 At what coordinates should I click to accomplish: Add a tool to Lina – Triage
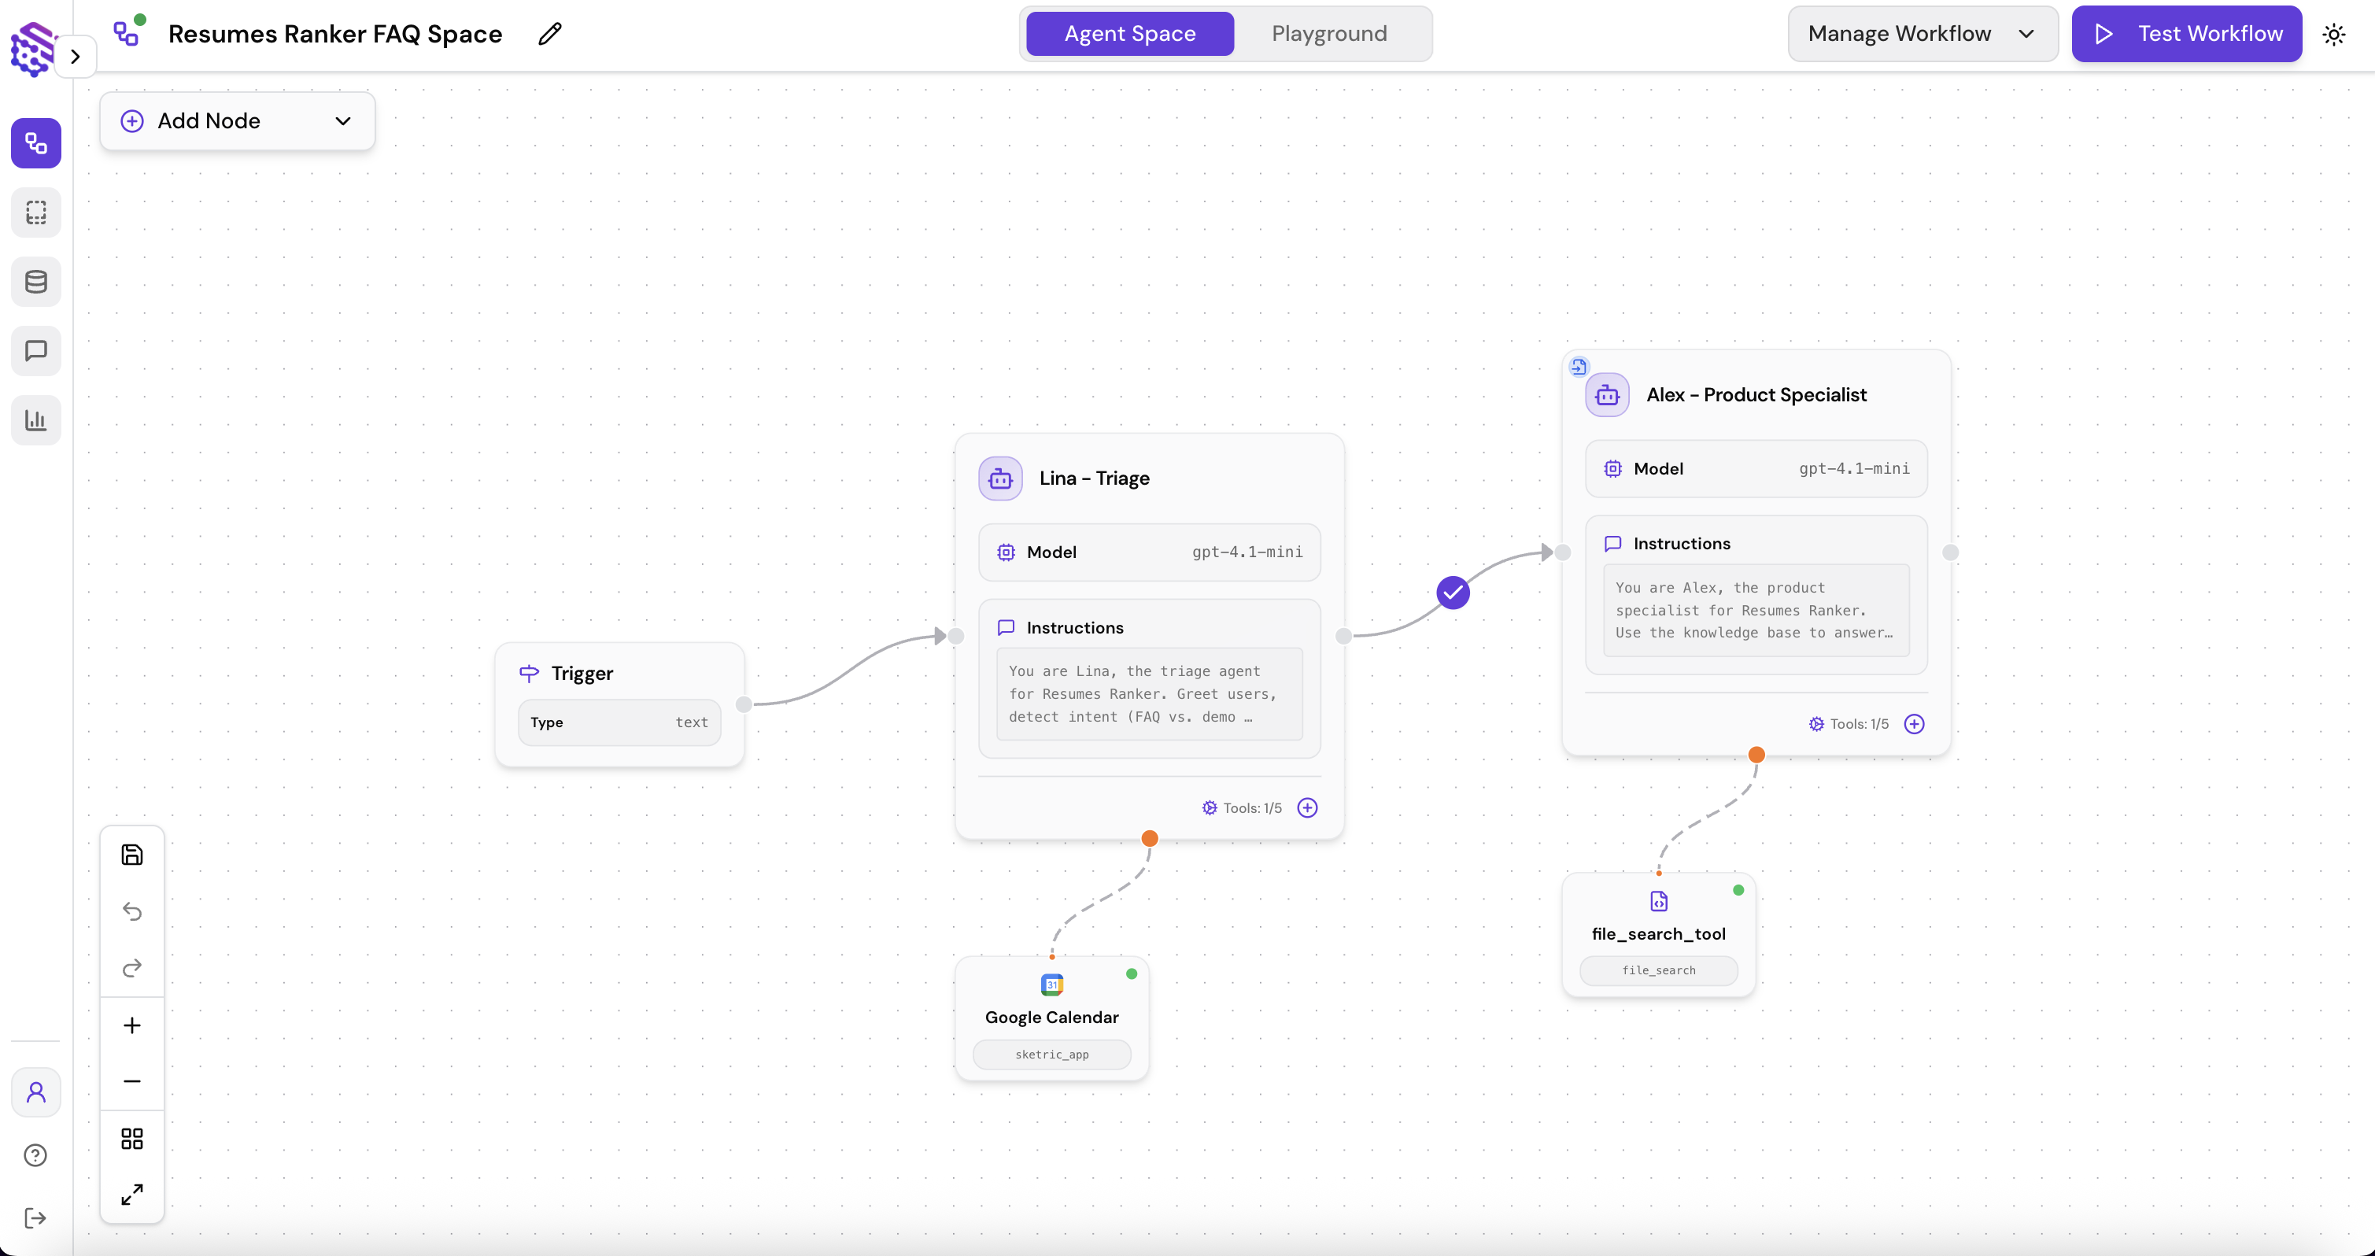tap(1306, 808)
